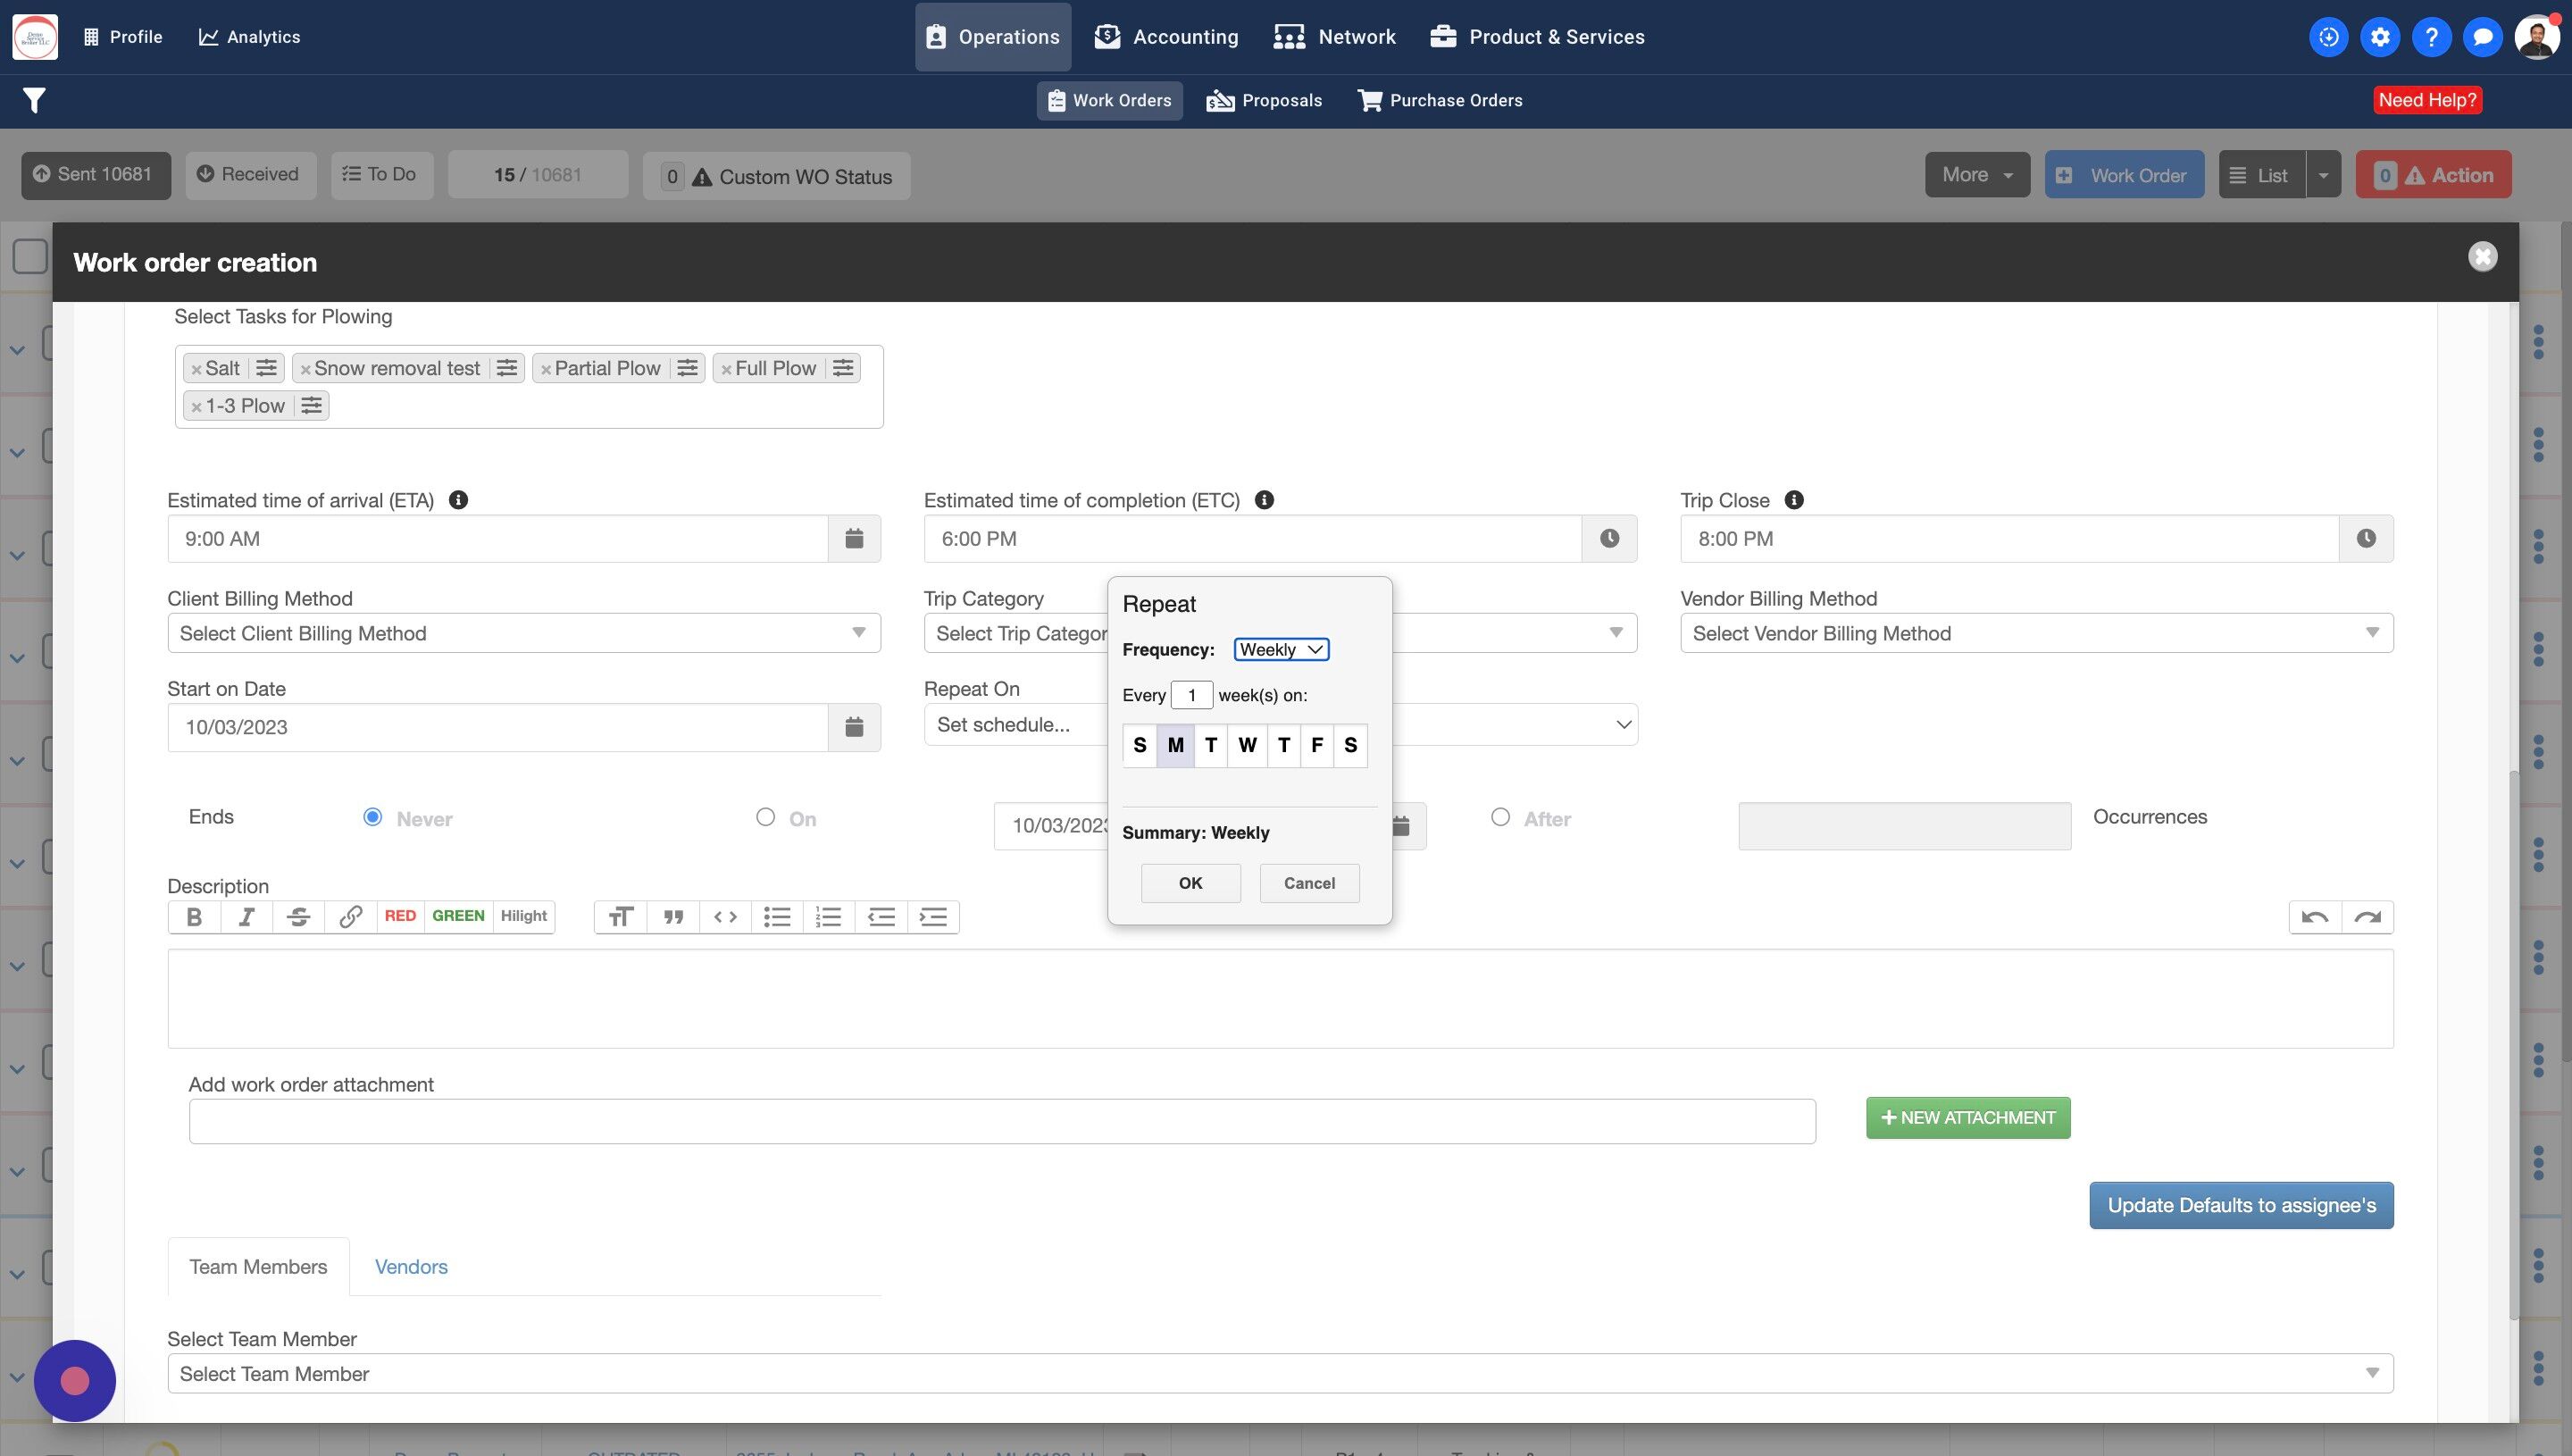Viewport: 2572px width, 1456px height.
Task: Select the After occurrences radio button
Action: pos(1499,817)
